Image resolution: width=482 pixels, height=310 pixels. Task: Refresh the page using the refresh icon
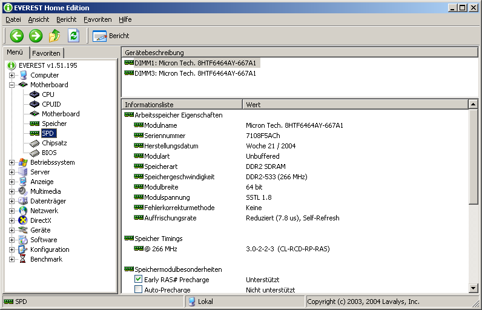[73, 36]
